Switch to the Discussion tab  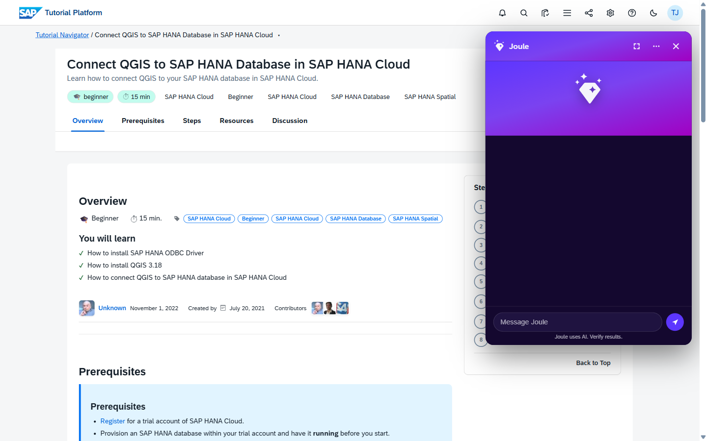[290, 121]
